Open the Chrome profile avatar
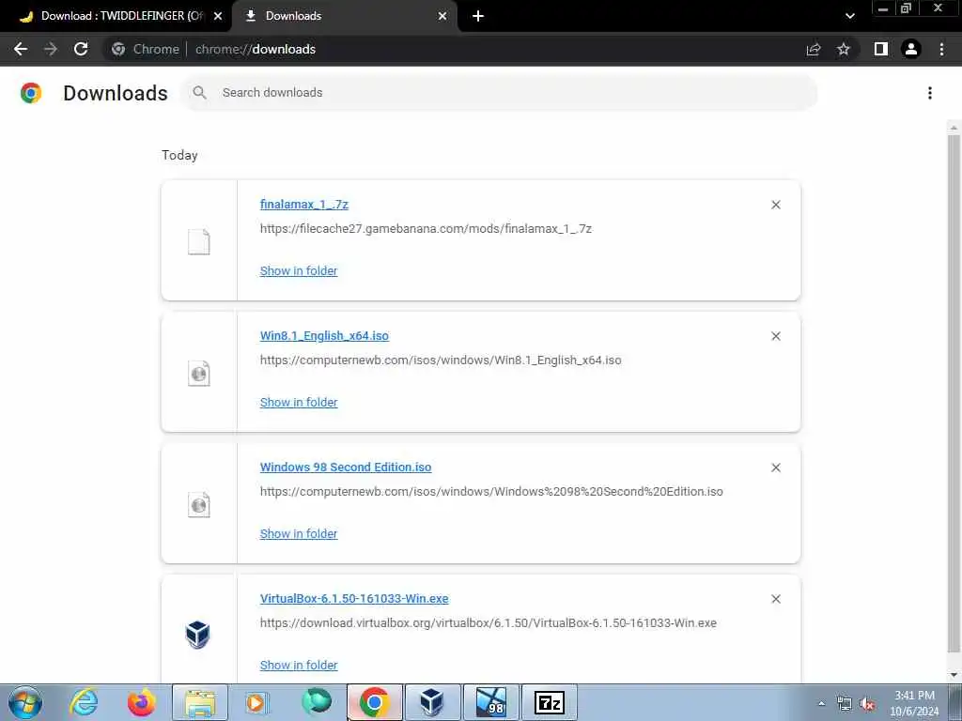Image resolution: width=962 pixels, height=721 pixels. [x=911, y=49]
